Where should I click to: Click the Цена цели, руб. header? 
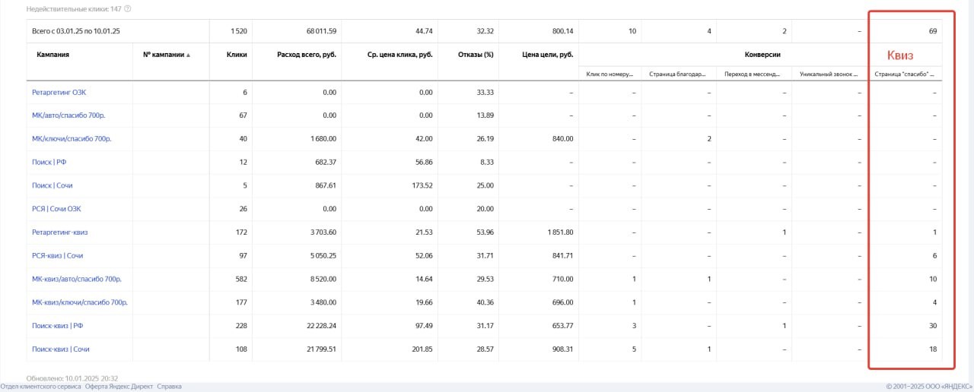point(548,55)
